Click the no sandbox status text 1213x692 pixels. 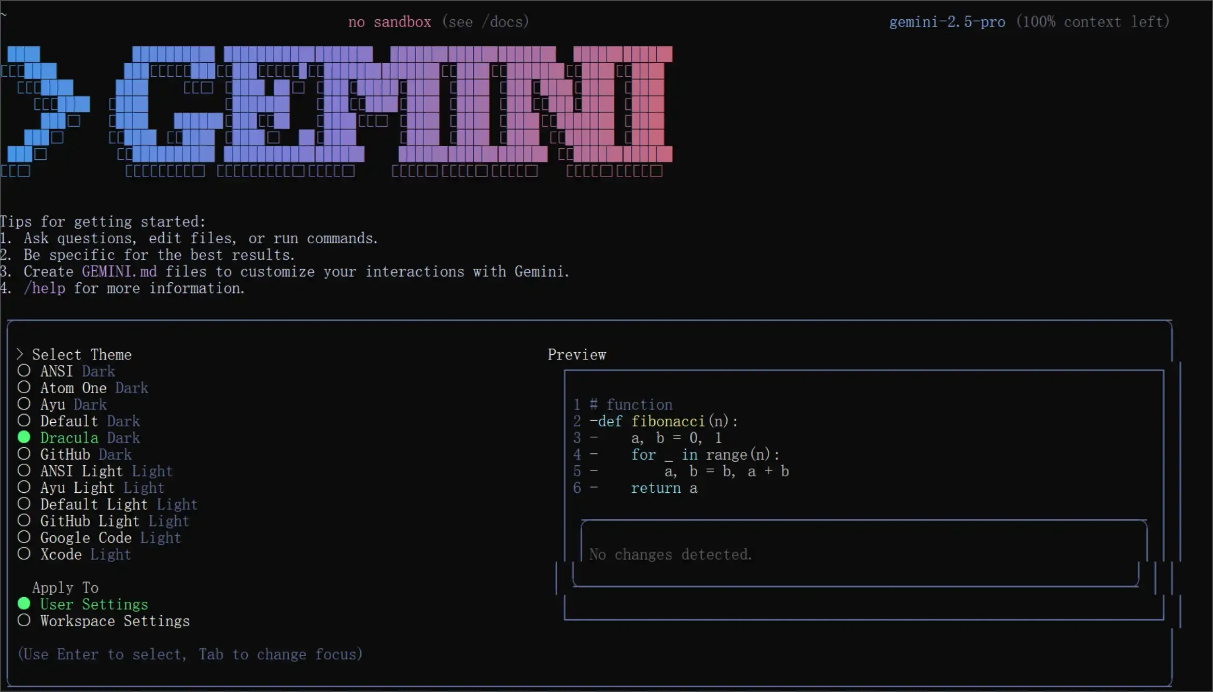(x=389, y=22)
